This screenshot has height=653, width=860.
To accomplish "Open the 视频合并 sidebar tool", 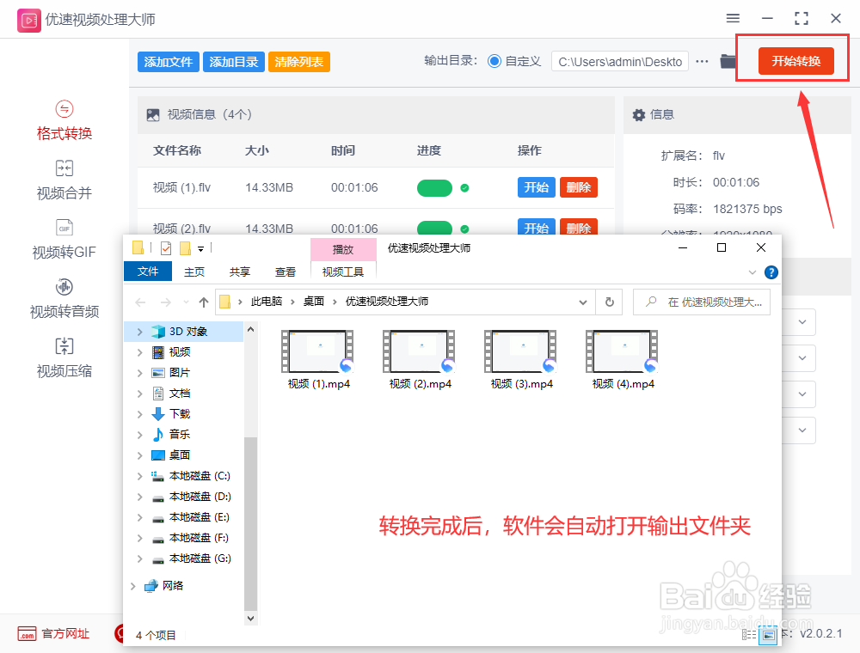I will click(x=64, y=180).
